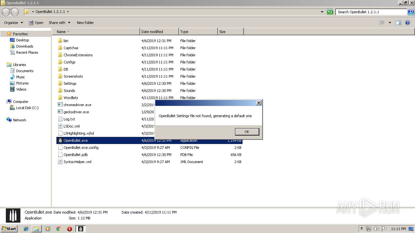
Task: Open Pictures library
Action: (22, 83)
